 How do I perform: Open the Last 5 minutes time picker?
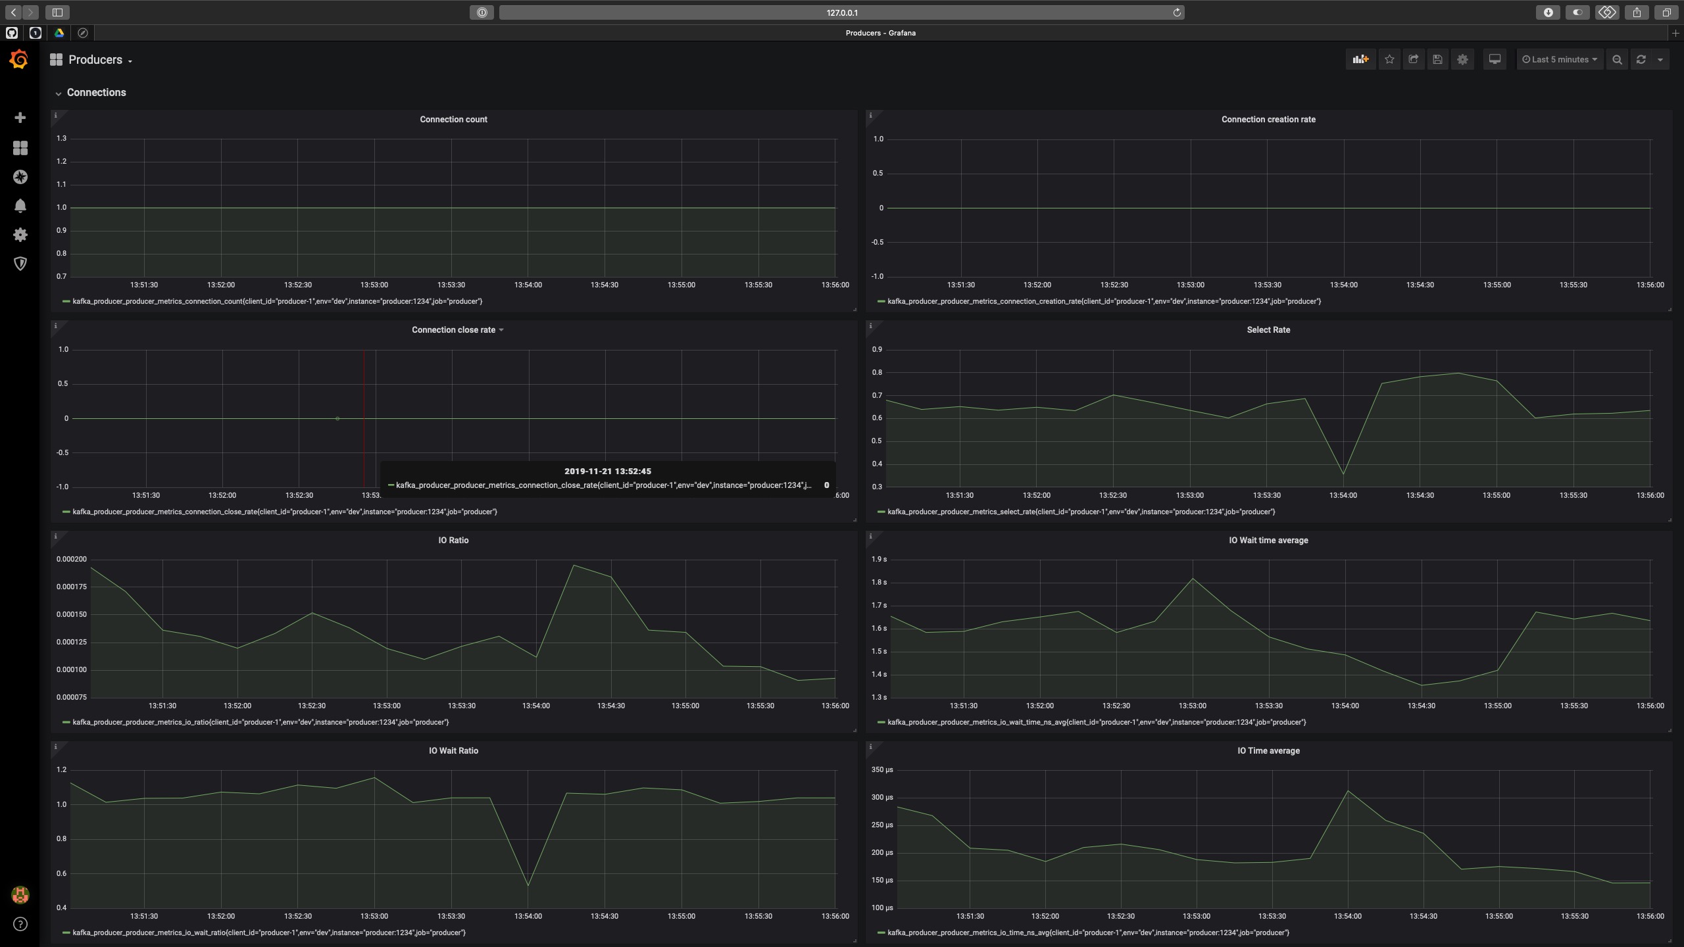(1560, 60)
